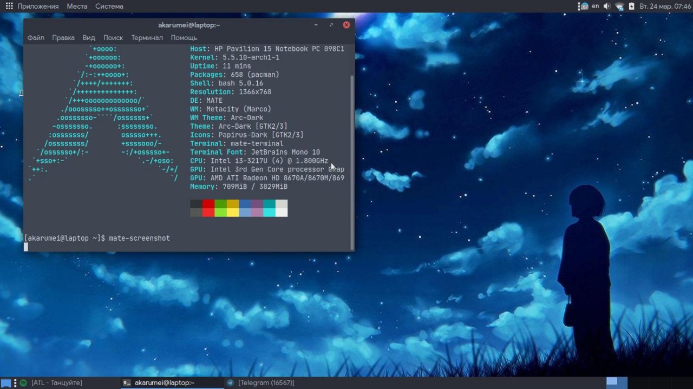Open the Вид menu in terminal
693x389 pixels.
click(89, 38)
